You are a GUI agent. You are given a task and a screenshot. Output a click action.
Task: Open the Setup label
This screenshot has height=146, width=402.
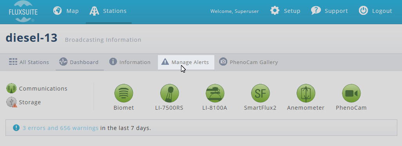(x=292, y=11)
